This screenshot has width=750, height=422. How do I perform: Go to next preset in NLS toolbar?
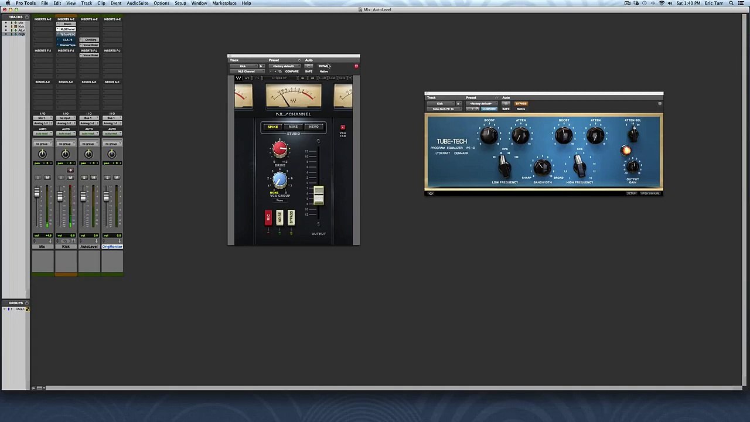[x=312, y=78]
